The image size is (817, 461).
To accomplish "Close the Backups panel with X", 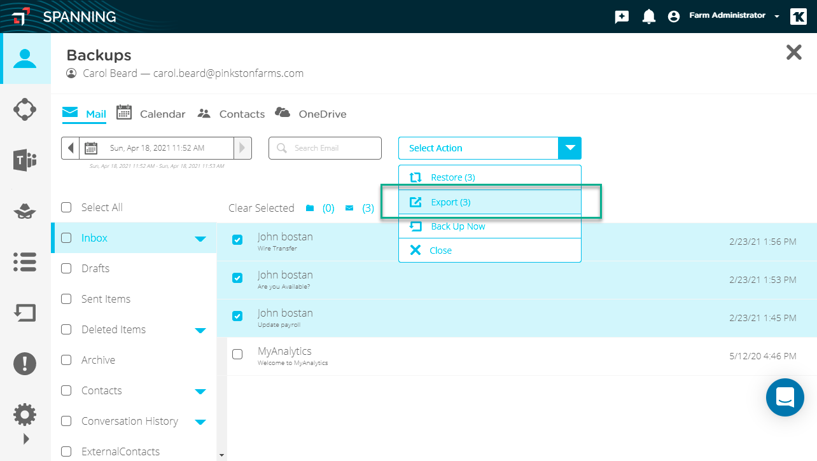I will pos(794,52).
